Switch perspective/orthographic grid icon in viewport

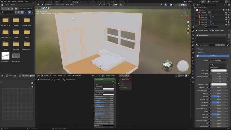point(188,33)
